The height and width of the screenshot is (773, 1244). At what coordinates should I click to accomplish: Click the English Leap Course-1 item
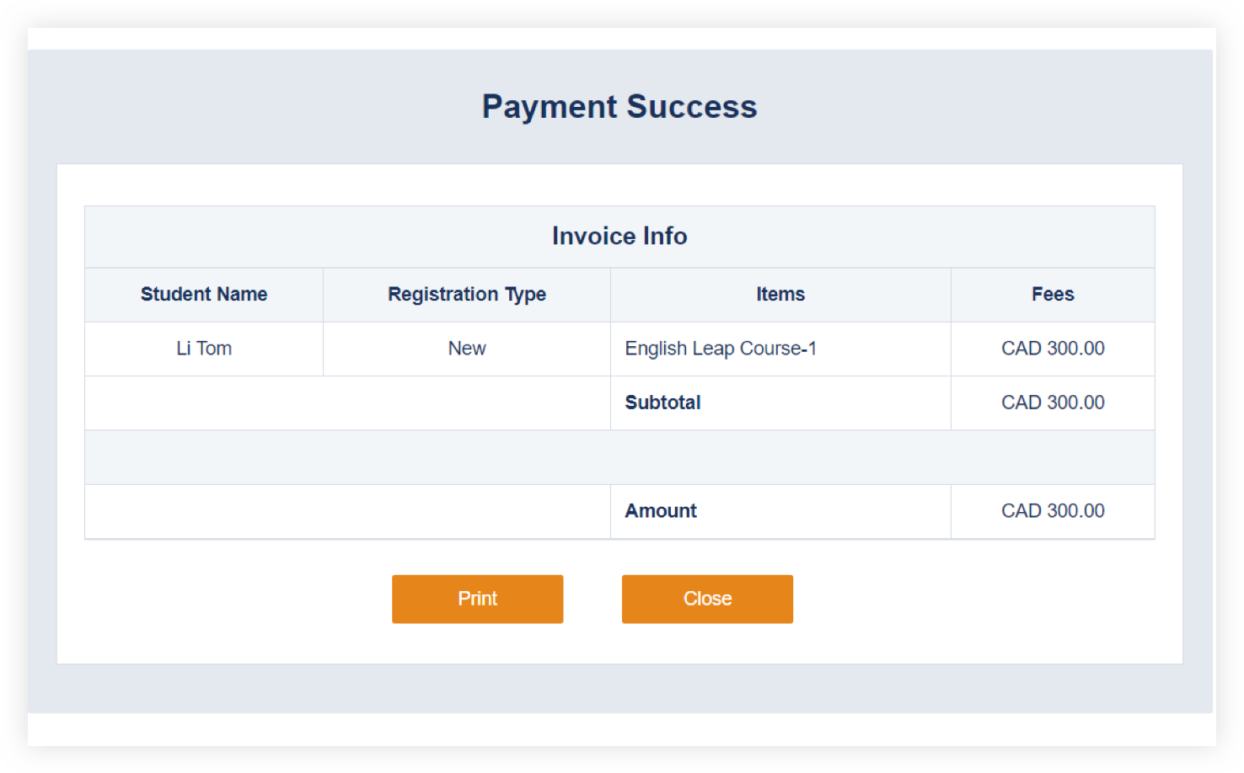721,349
